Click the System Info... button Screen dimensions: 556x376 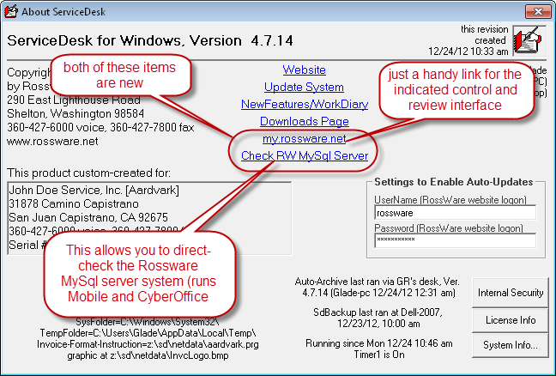510,346
